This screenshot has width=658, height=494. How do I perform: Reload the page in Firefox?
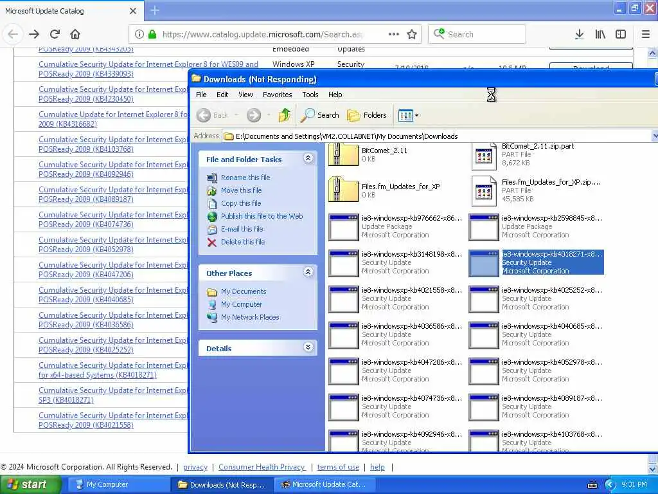(x=55, y=34)
